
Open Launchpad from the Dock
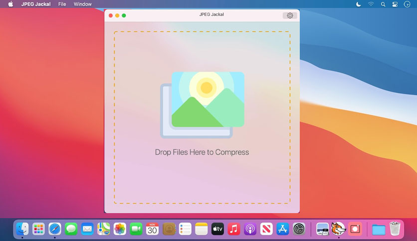pyautogui.click(x=38, y=229)
